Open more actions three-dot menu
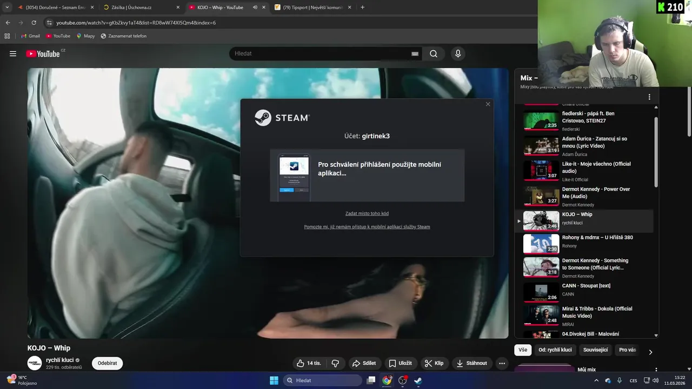Viewport: 692px width, 389px height. [x=502, y=363]
